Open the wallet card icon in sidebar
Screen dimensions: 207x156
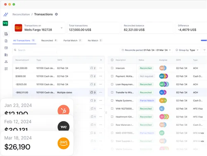(6, 48)
